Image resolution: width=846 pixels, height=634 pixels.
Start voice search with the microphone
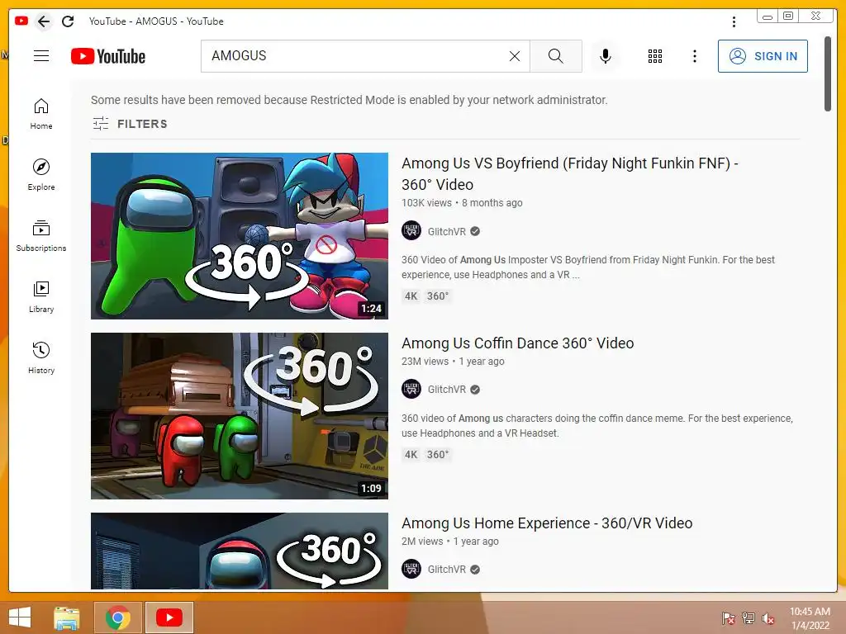tap(606, 56)
